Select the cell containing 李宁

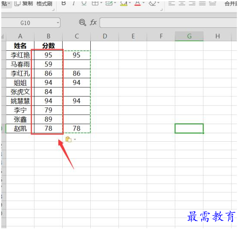(x=20, y=110)
